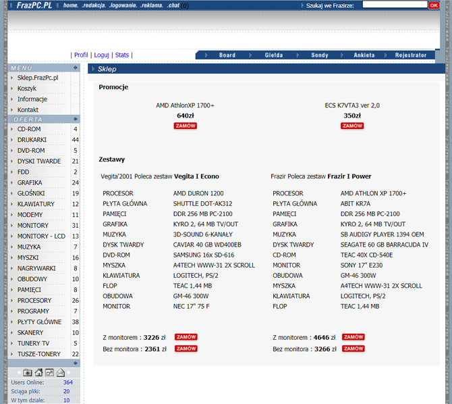Image resolution: width=452 pixels, height=404 pixels.
Task: Open the Stats link
Action: [x=122, y=55]
